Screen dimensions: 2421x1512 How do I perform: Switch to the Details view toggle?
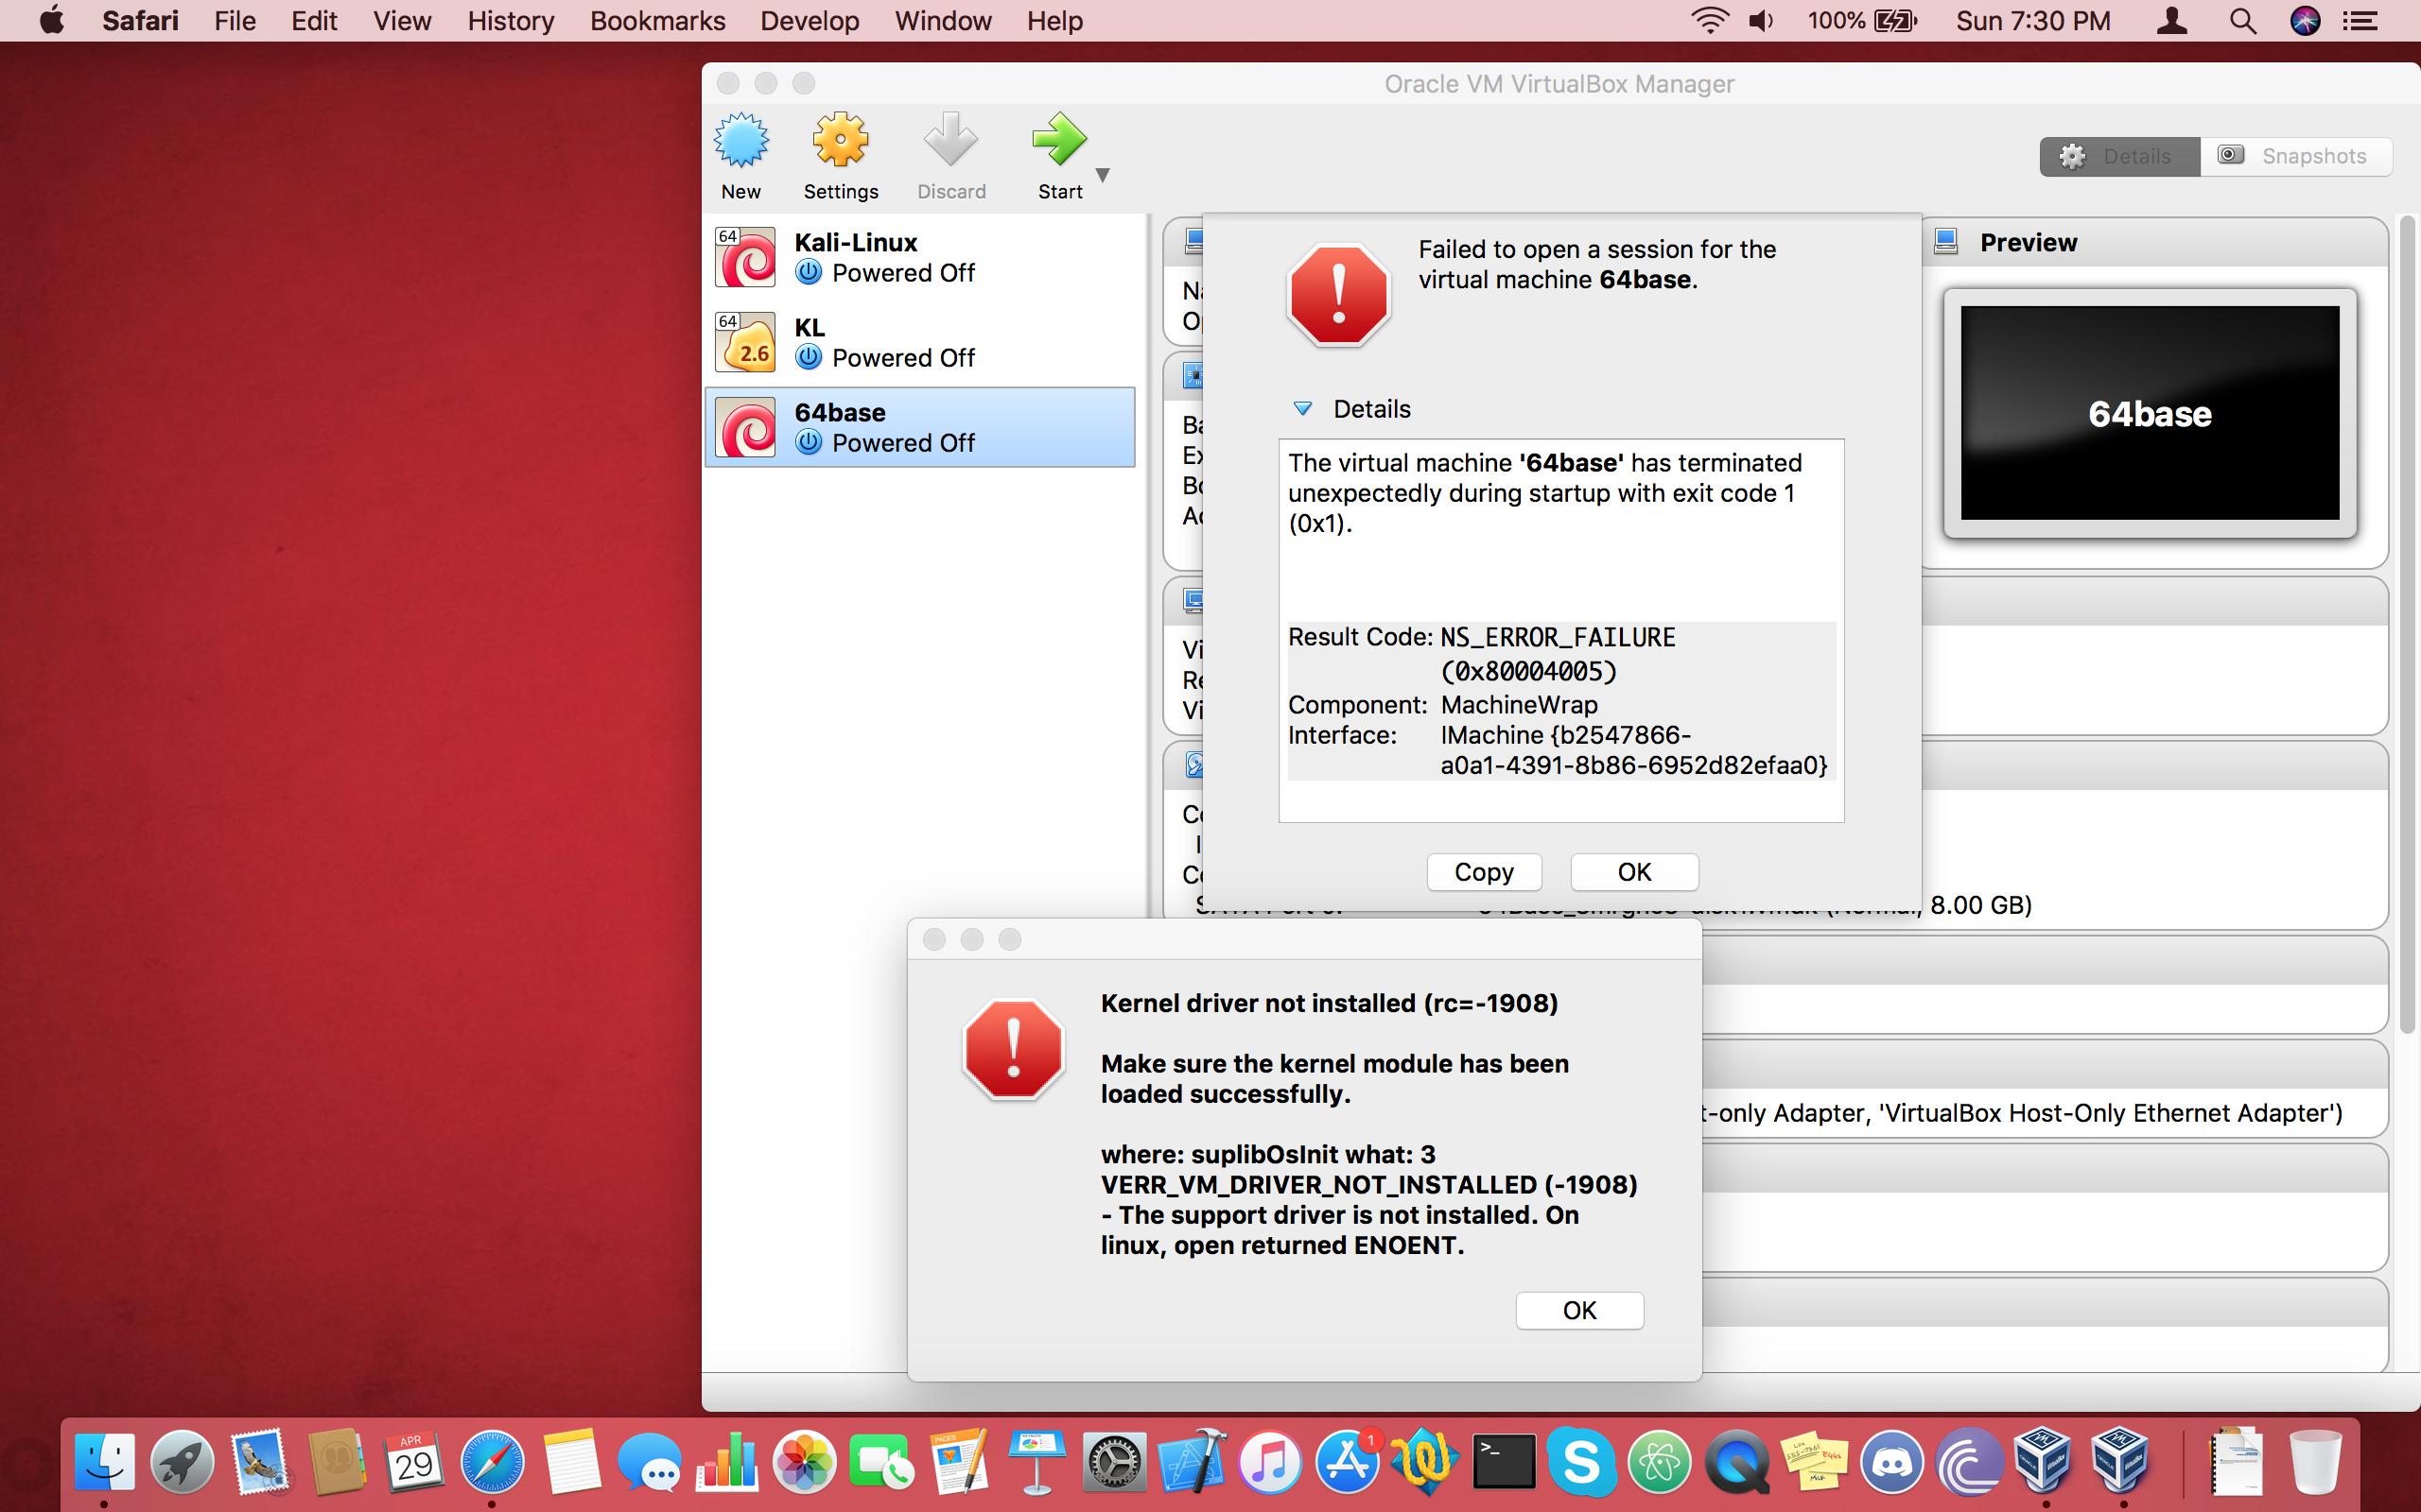tap(2119, 157)
